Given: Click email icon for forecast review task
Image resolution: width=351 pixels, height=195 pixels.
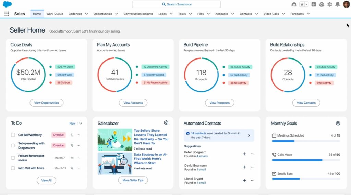Looking at the screenshot, I should [x=72, y=158].
